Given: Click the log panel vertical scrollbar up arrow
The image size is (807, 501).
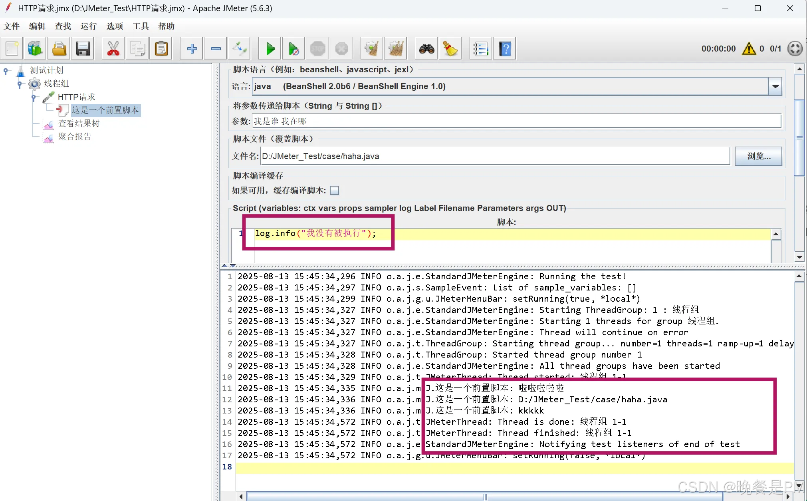Looking at the screenshot, I should point(799,276).
